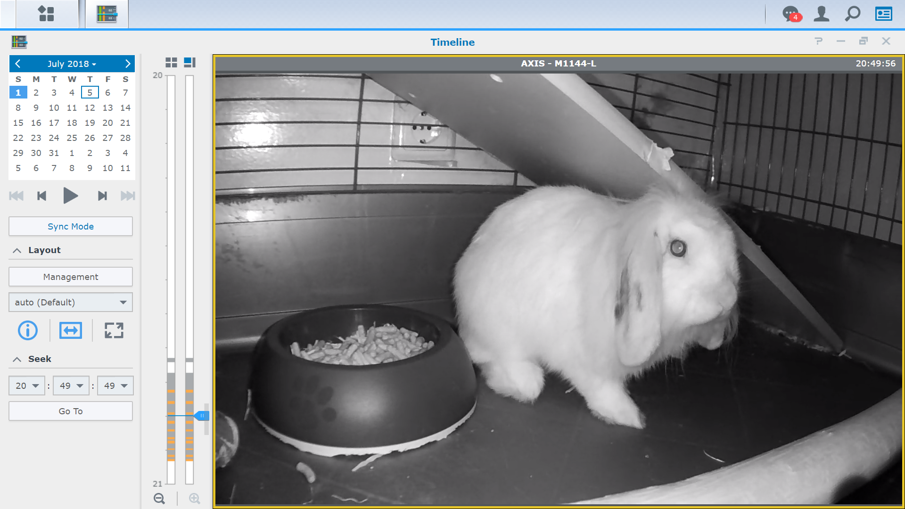Click the Go To button
The height and width of the screenshot is (509, 905).
click(x=71, y=411)
